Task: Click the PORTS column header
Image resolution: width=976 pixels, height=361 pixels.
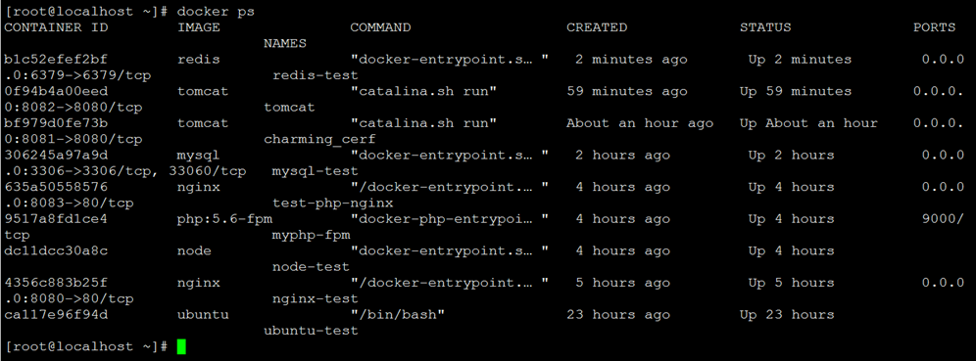Action: point(934,28)
